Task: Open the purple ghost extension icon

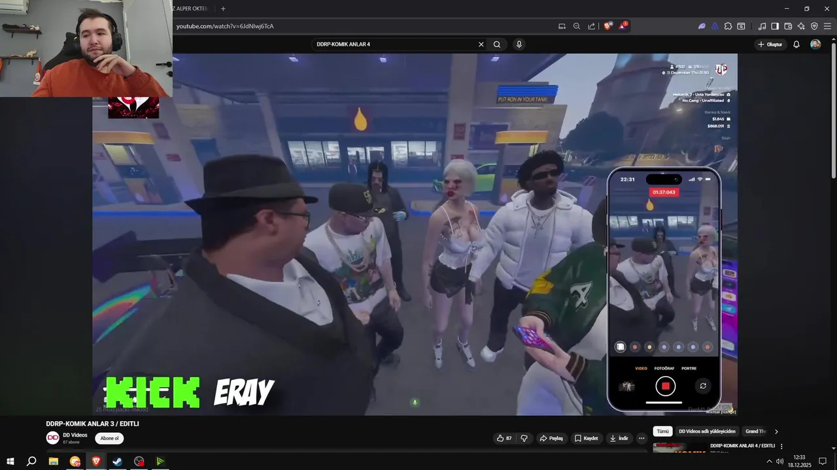Action: click(x=702, y=26)
